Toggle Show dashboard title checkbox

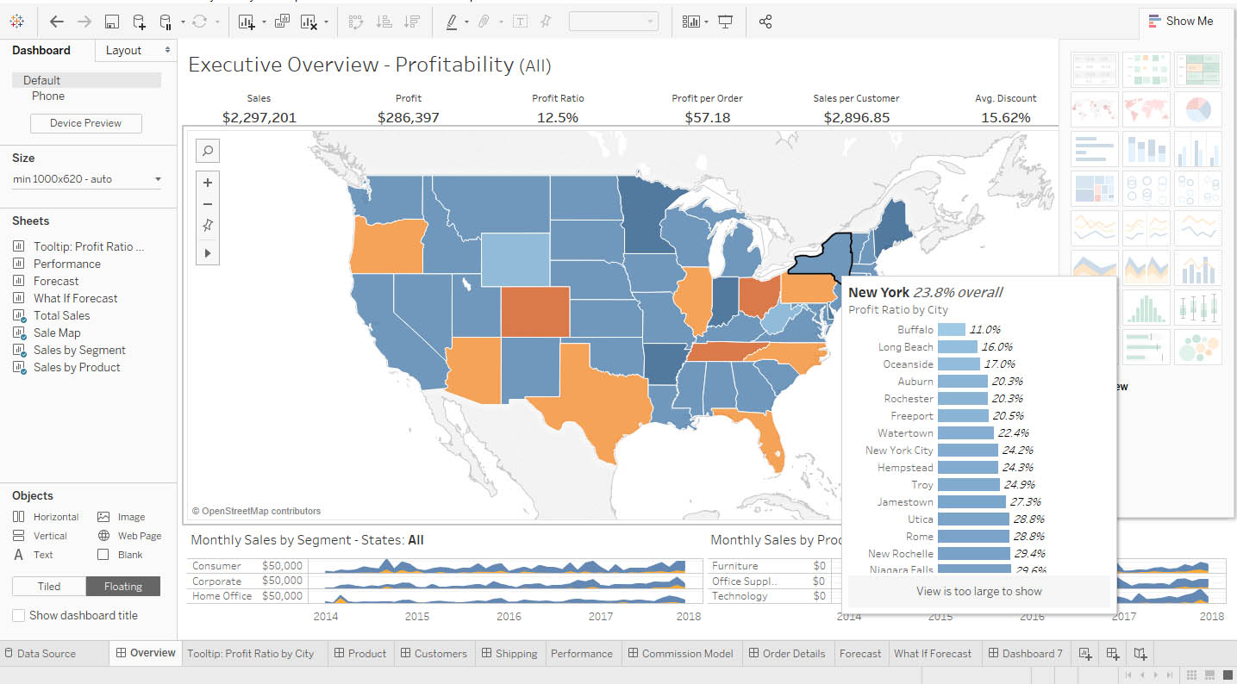tap(19, 615)
